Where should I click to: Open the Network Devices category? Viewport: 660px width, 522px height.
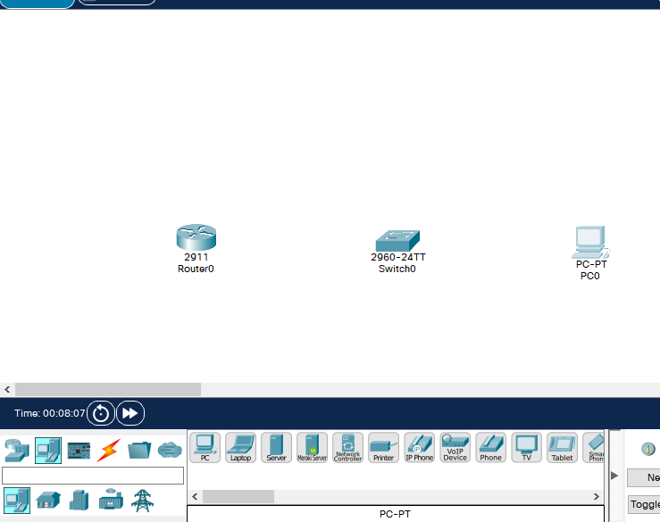17,451
